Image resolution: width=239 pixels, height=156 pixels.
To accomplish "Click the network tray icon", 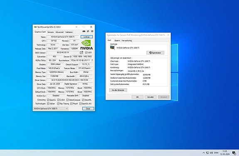I will coord(207,153).
